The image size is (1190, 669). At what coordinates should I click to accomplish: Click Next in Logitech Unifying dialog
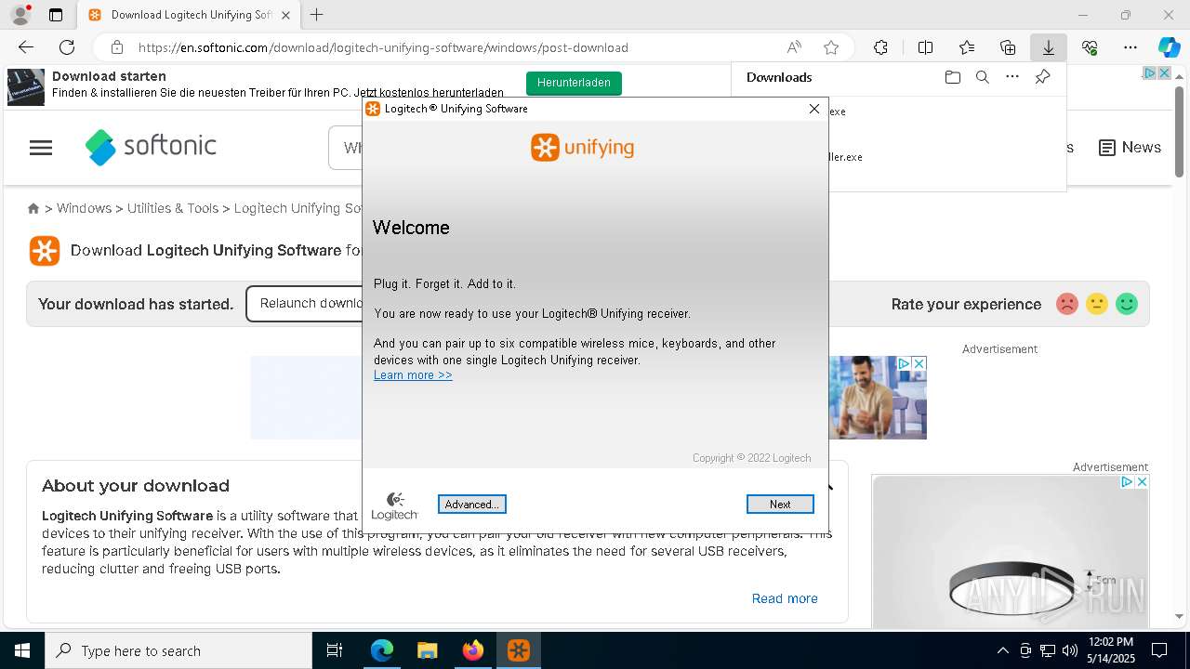click(780, 504)
